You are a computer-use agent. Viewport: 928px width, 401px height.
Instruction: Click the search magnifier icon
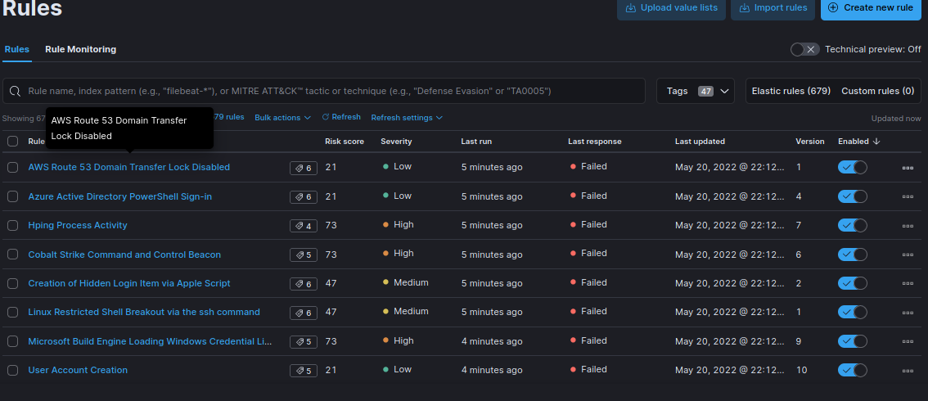point(16,91)
